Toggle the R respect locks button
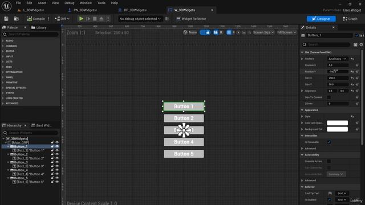This screenshot has width=365, height=205. [221, 32]
